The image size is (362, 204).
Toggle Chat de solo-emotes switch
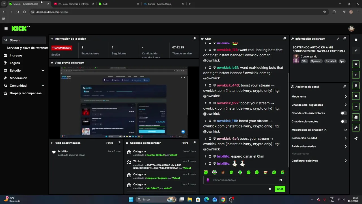point(344,122)
